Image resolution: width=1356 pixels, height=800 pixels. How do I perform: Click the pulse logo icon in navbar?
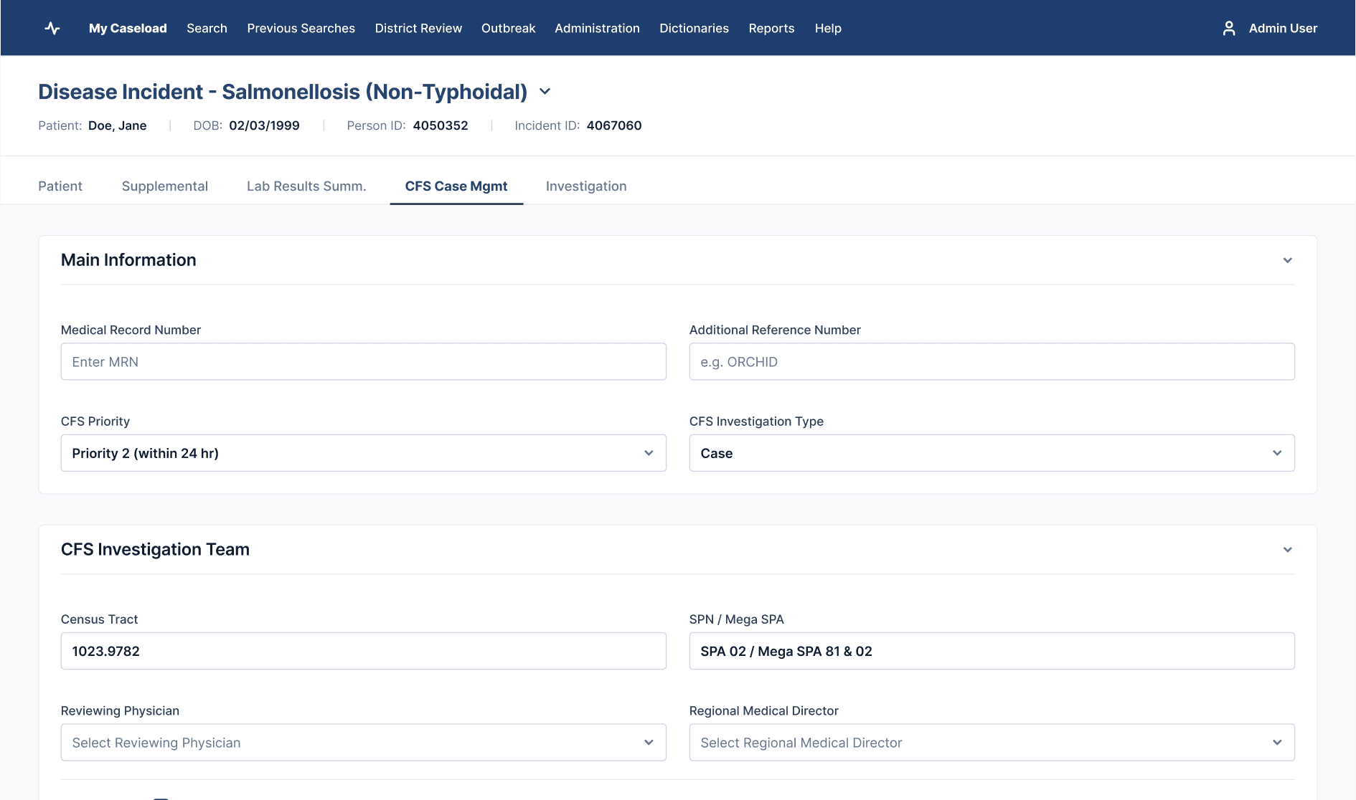pos(52,28)
